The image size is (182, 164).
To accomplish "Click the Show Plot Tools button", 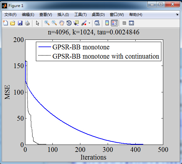I will [x=131, y=23].
